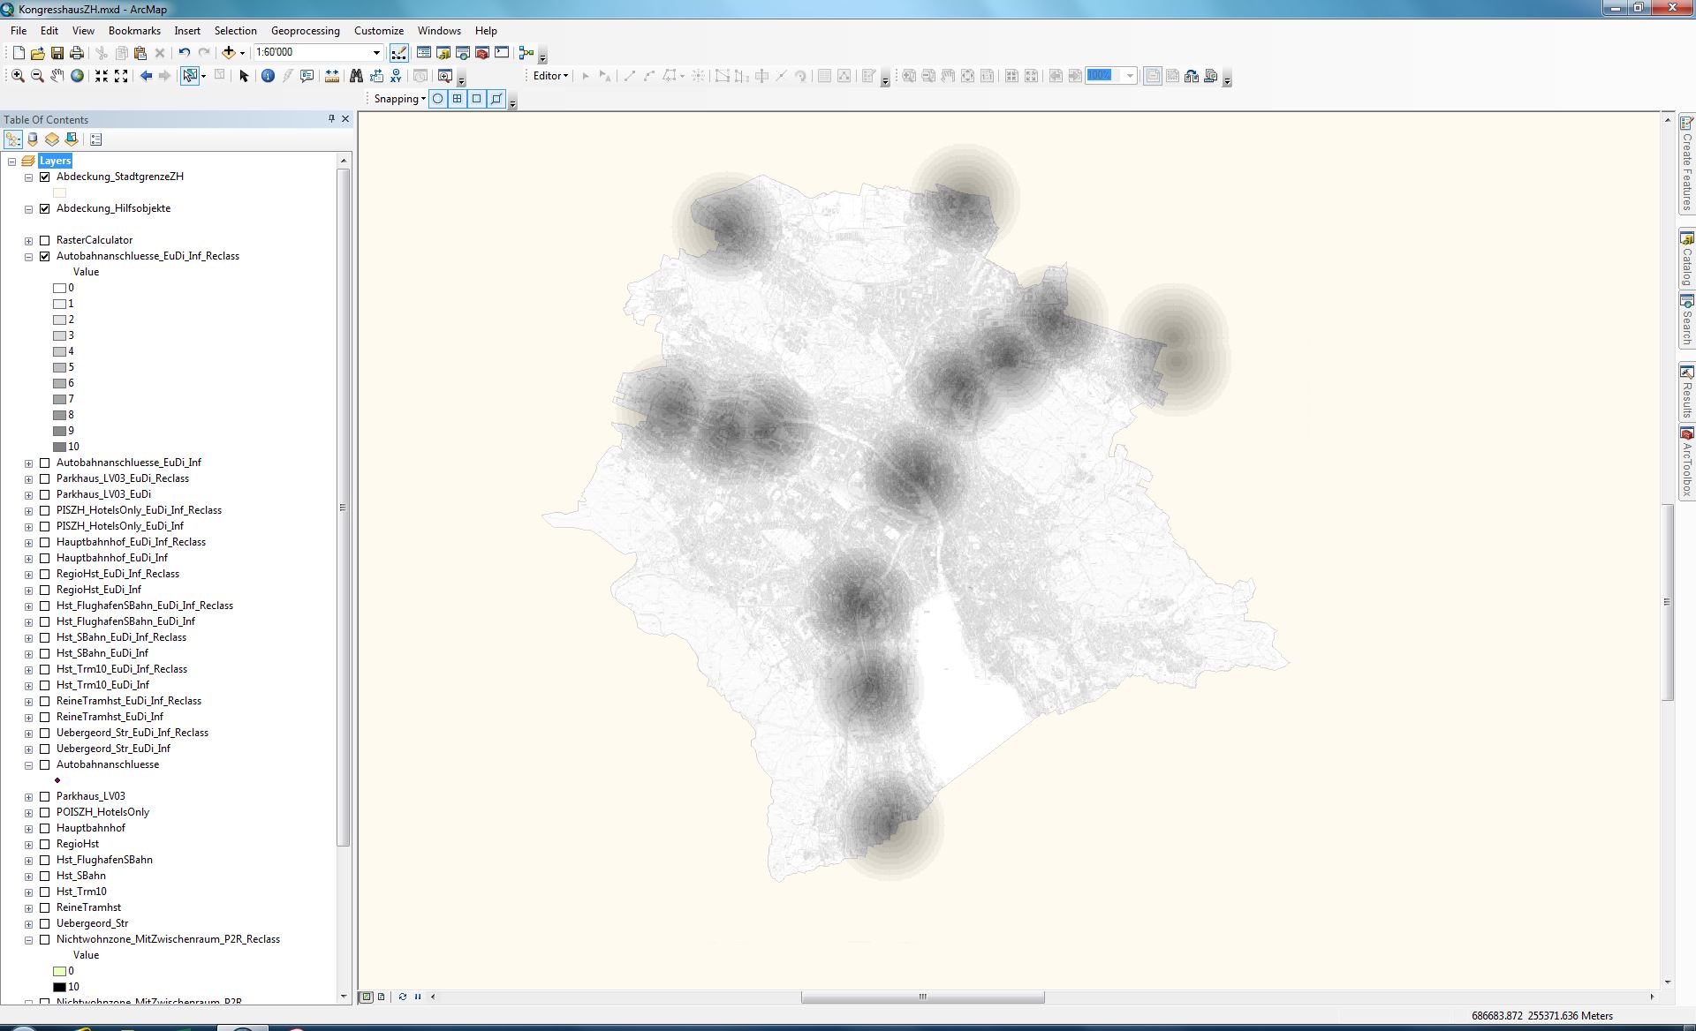Open the Geoprocessing menu
The height and width of the screenshot is (1031, 1696).
pyautogui.click(x=305, y=31)
